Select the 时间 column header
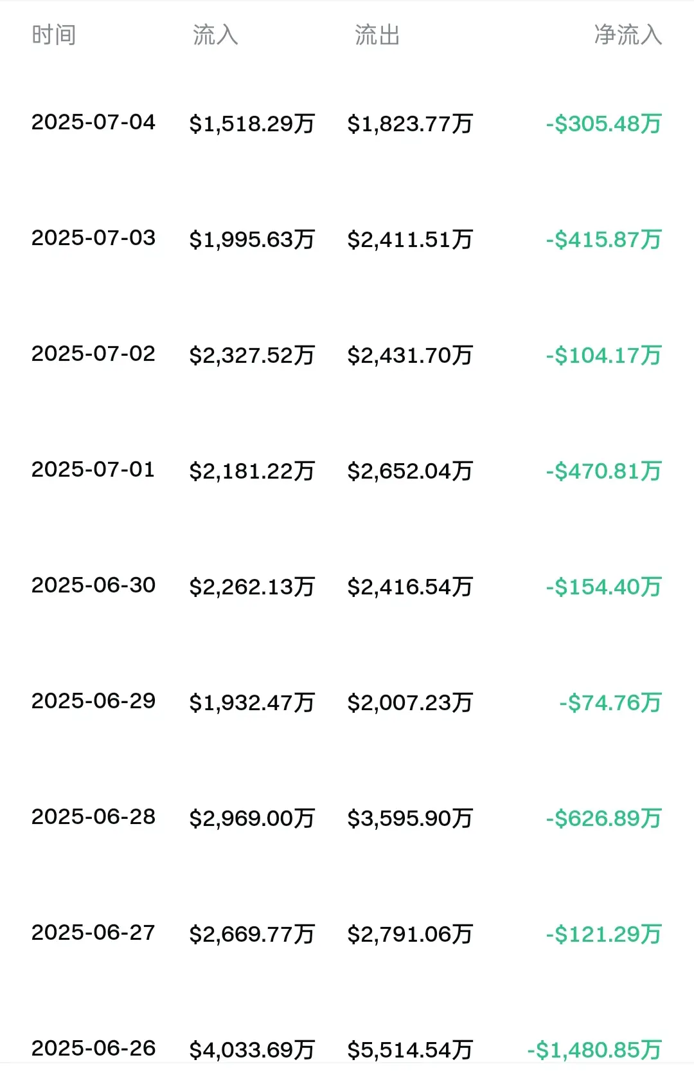The height and width of the screenshot is (1071, 694). coord(54,35)
